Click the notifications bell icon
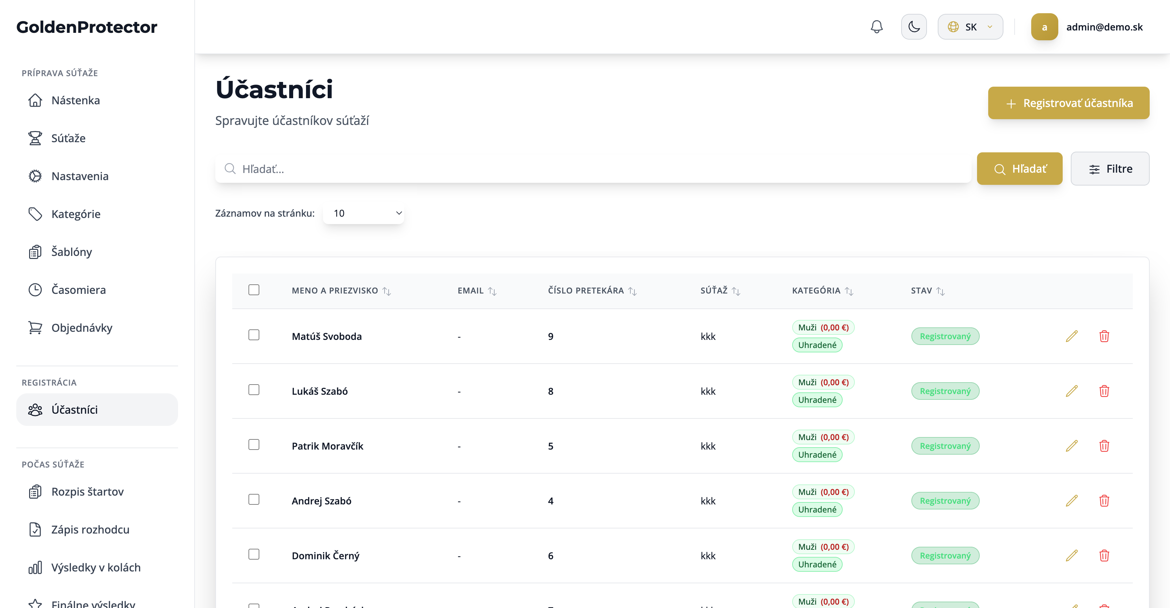This screenshot has height=608, width=1170. [x=876, y=27]
